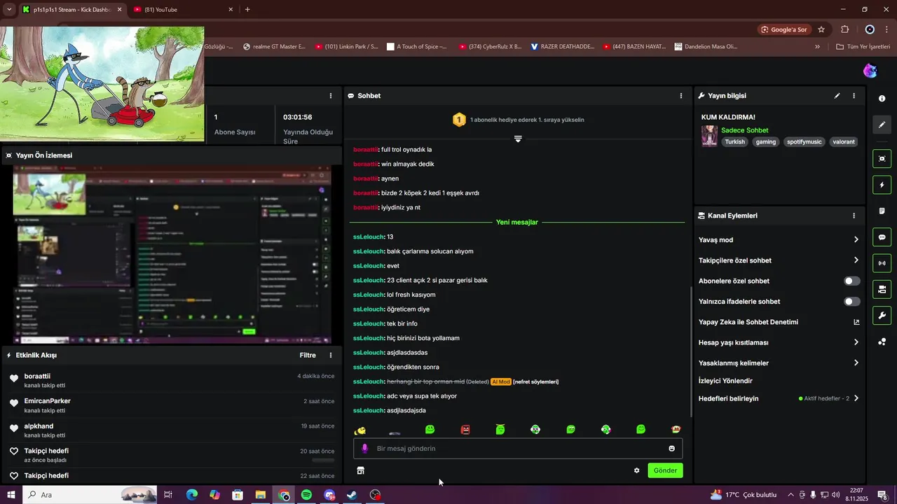Toggle the stream preview focus icon in the sidebar

[882, 159]
